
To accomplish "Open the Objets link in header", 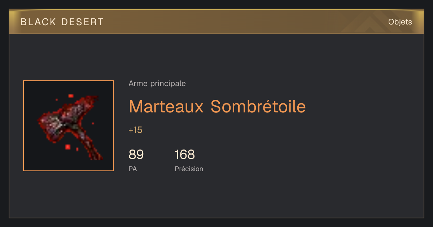I will tap(400, 22).
